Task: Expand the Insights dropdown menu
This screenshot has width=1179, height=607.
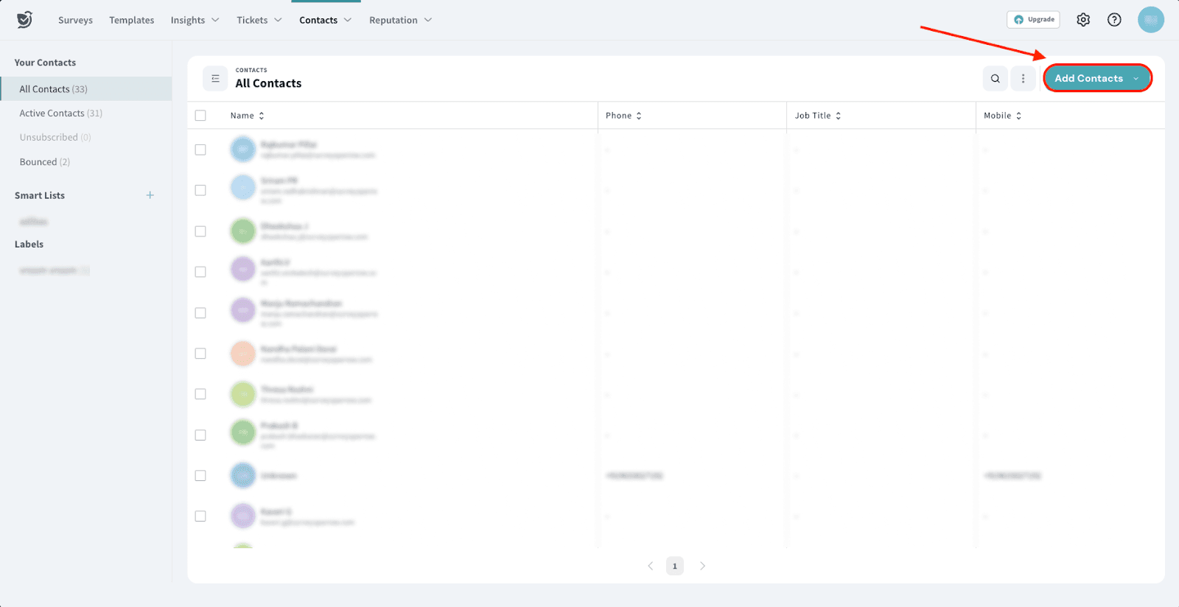Action: [x=195, y=20]
